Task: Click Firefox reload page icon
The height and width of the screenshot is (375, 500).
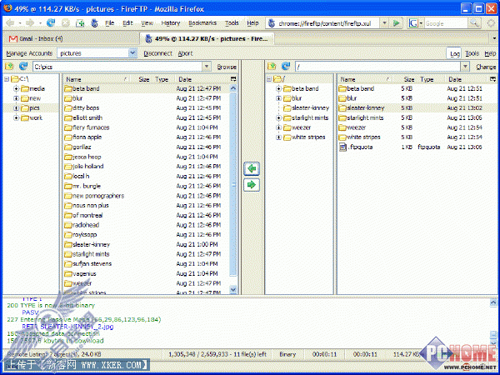Action: click(x=51, y=23)
